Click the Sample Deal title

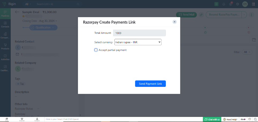[31, 12]
